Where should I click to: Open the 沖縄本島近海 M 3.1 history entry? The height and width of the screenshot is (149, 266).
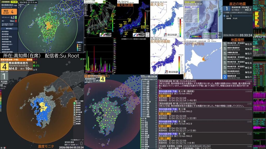pyautogui.click(x=237, y=54)
